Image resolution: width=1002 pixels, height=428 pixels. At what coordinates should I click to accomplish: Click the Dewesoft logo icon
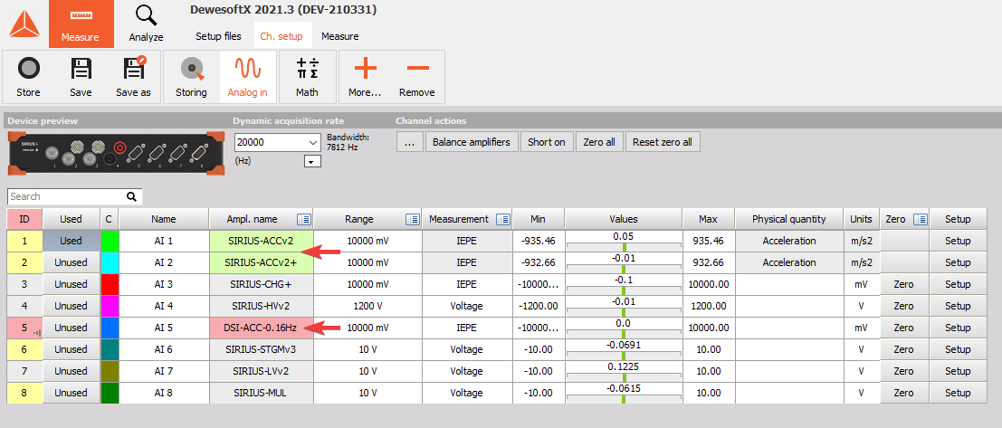click(x=24, y=24)
